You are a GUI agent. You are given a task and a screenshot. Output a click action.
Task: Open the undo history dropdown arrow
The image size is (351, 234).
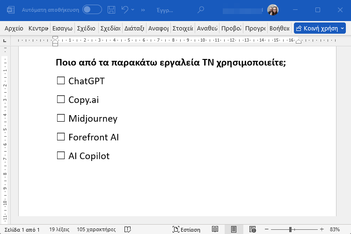[133, 10]
